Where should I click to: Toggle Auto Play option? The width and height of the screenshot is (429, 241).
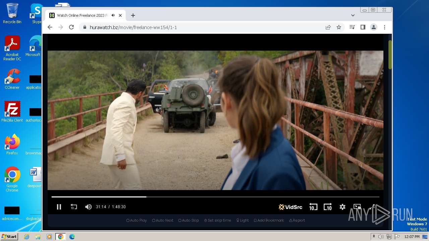click(x=136, y=220)
